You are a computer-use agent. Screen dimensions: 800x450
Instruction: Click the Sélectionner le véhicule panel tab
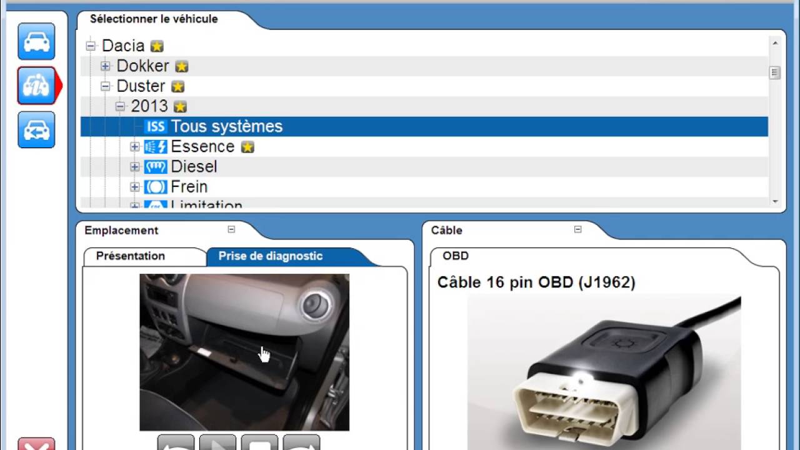pyautogui.click(x=154, y=19)
